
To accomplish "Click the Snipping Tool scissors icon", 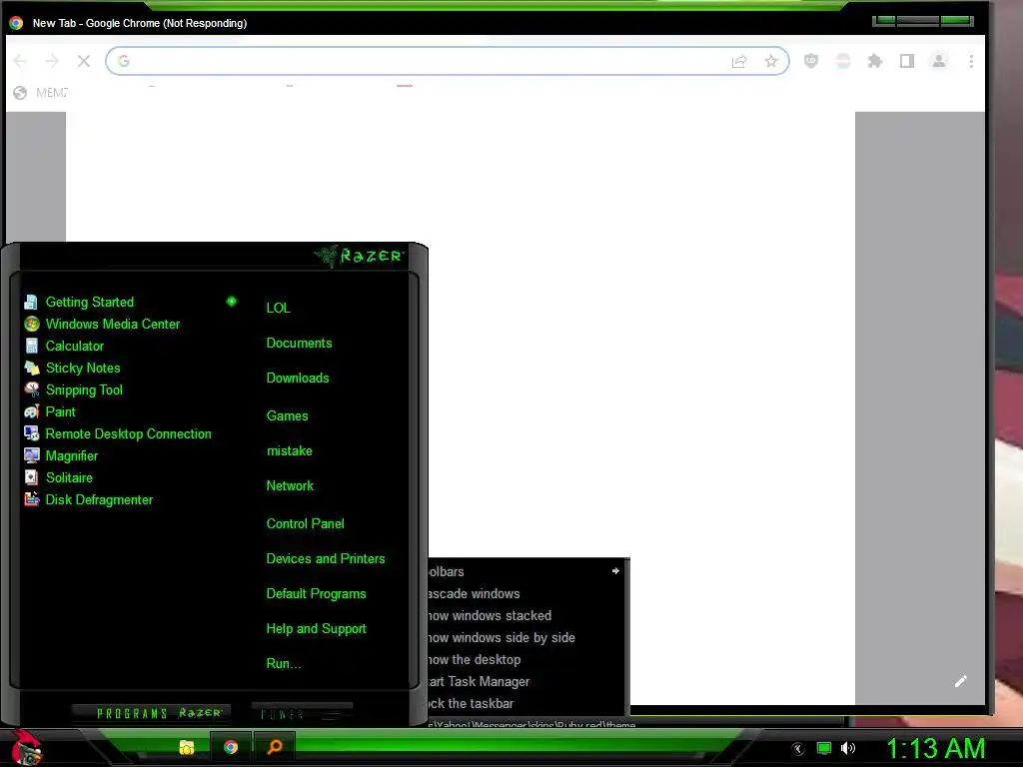I will click(31, 389).
